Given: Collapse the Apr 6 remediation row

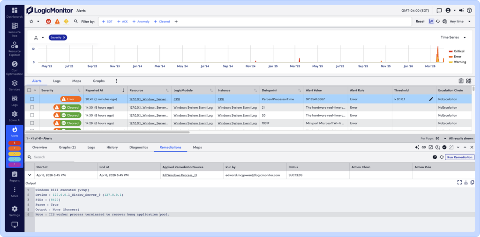Looking at the screenshot, I should 30,175.
